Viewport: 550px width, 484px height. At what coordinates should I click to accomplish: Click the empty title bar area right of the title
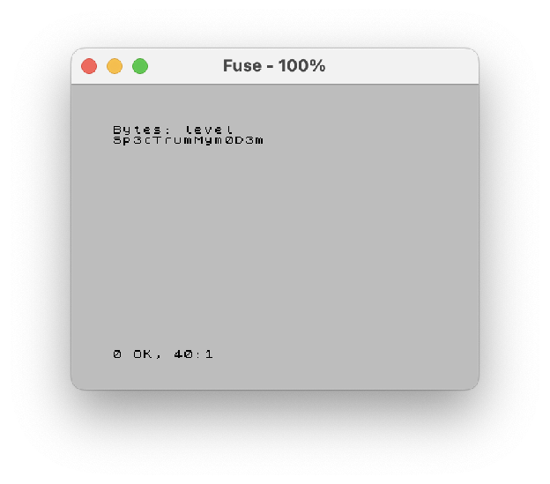(400, 66)
